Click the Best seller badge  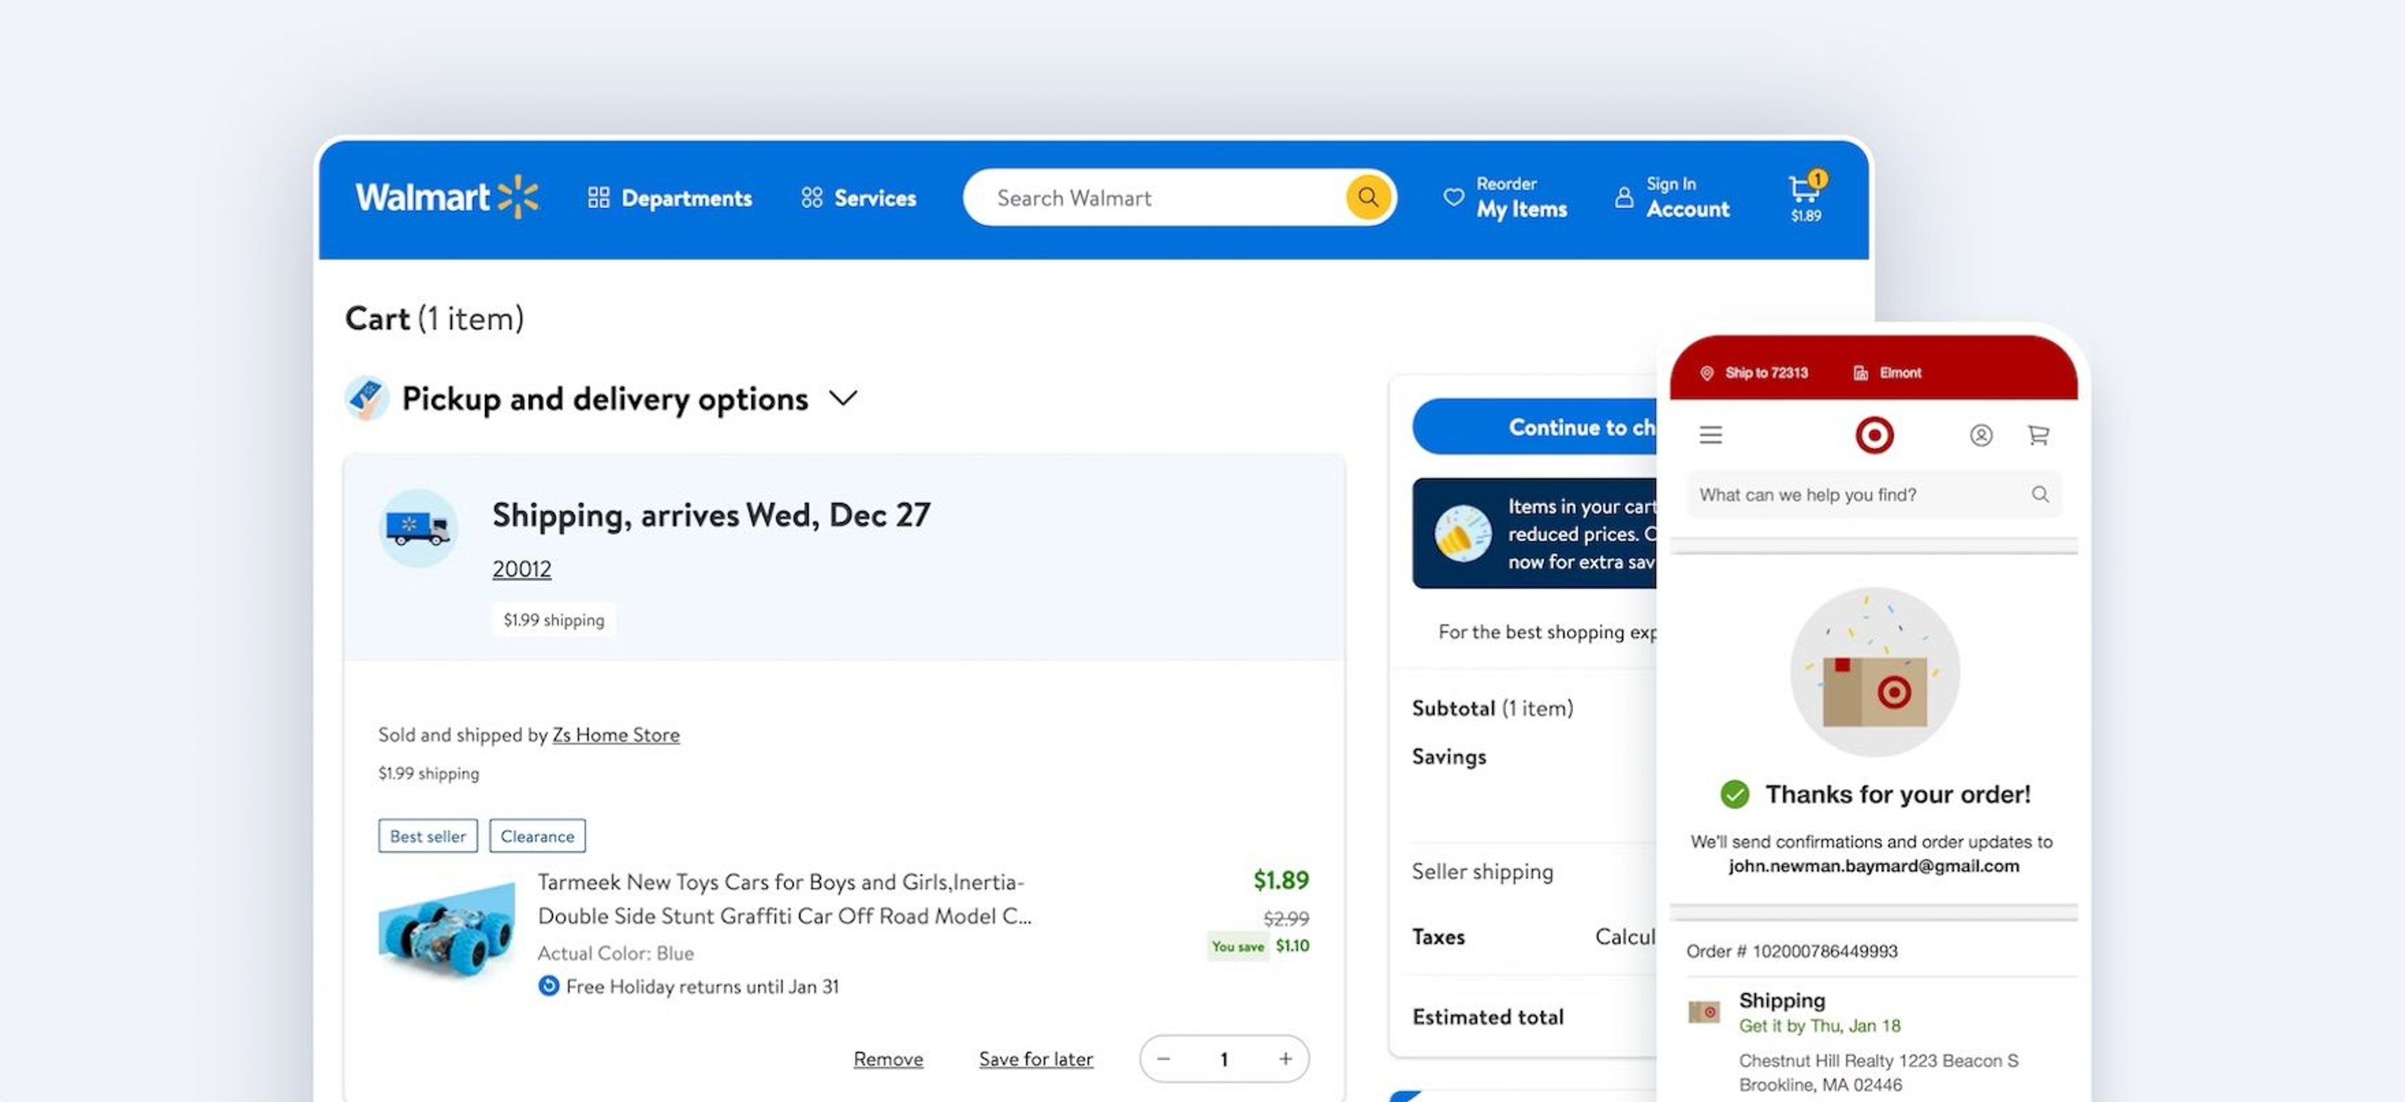[428, 836]
